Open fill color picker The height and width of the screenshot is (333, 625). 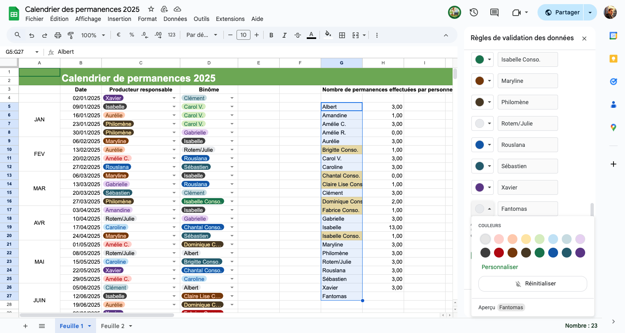pyautogui.click(x=328, y=35)
